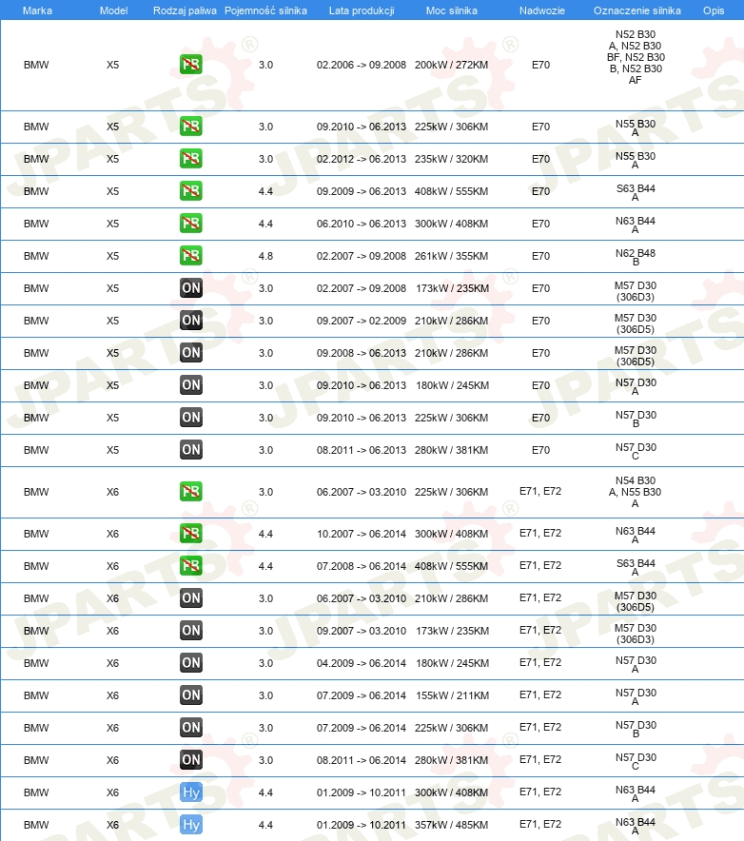Click PB icon in X5 4.8 261kW / 355KM row
744x841 pixels.
click(x=191, y=255)
